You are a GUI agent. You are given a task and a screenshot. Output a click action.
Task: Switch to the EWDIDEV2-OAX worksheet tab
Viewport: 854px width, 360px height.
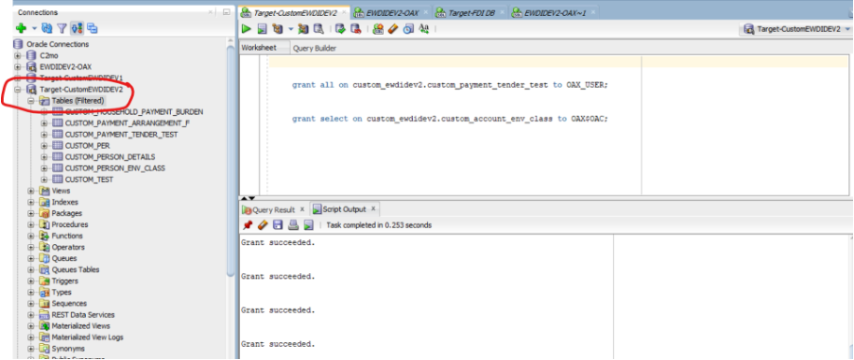(392, 12)
